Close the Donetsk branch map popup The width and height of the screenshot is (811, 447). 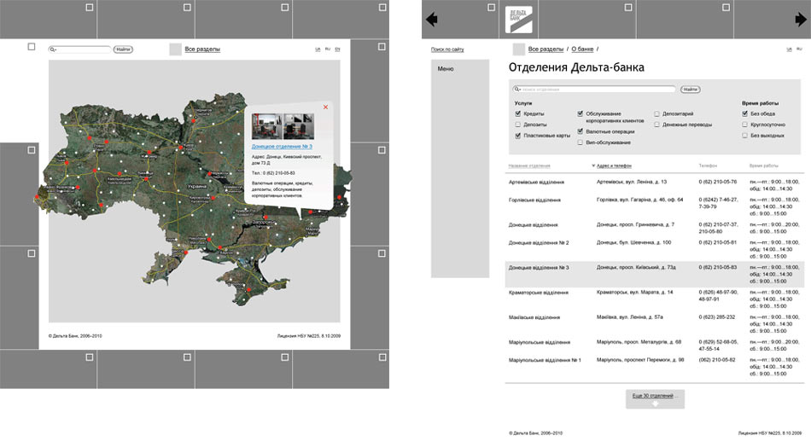(325, 107)
